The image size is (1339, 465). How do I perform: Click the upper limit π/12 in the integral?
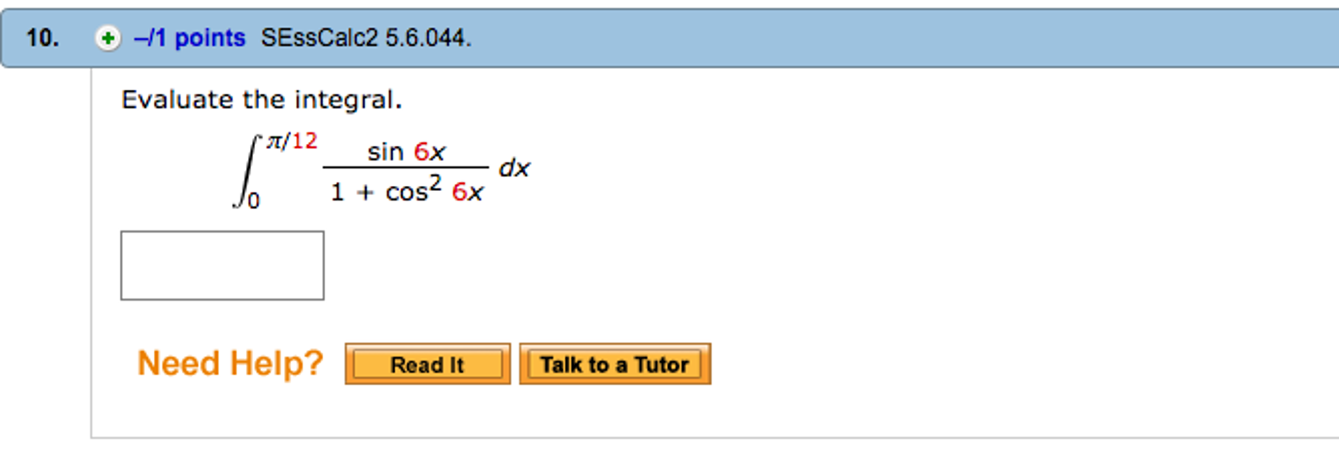(x=291, y=139)
